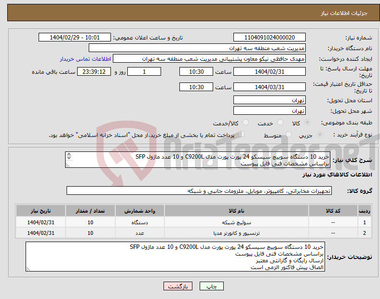
Task: Click quantity 10 in سوئیچ شبکه row
Action: [x=90, y=222]
